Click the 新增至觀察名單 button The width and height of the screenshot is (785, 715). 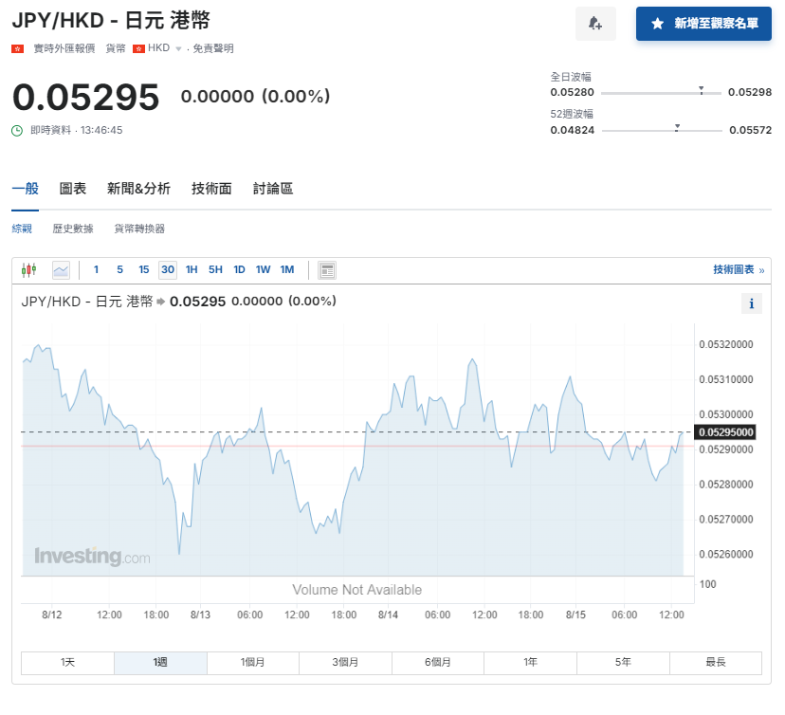coord(703,23)
